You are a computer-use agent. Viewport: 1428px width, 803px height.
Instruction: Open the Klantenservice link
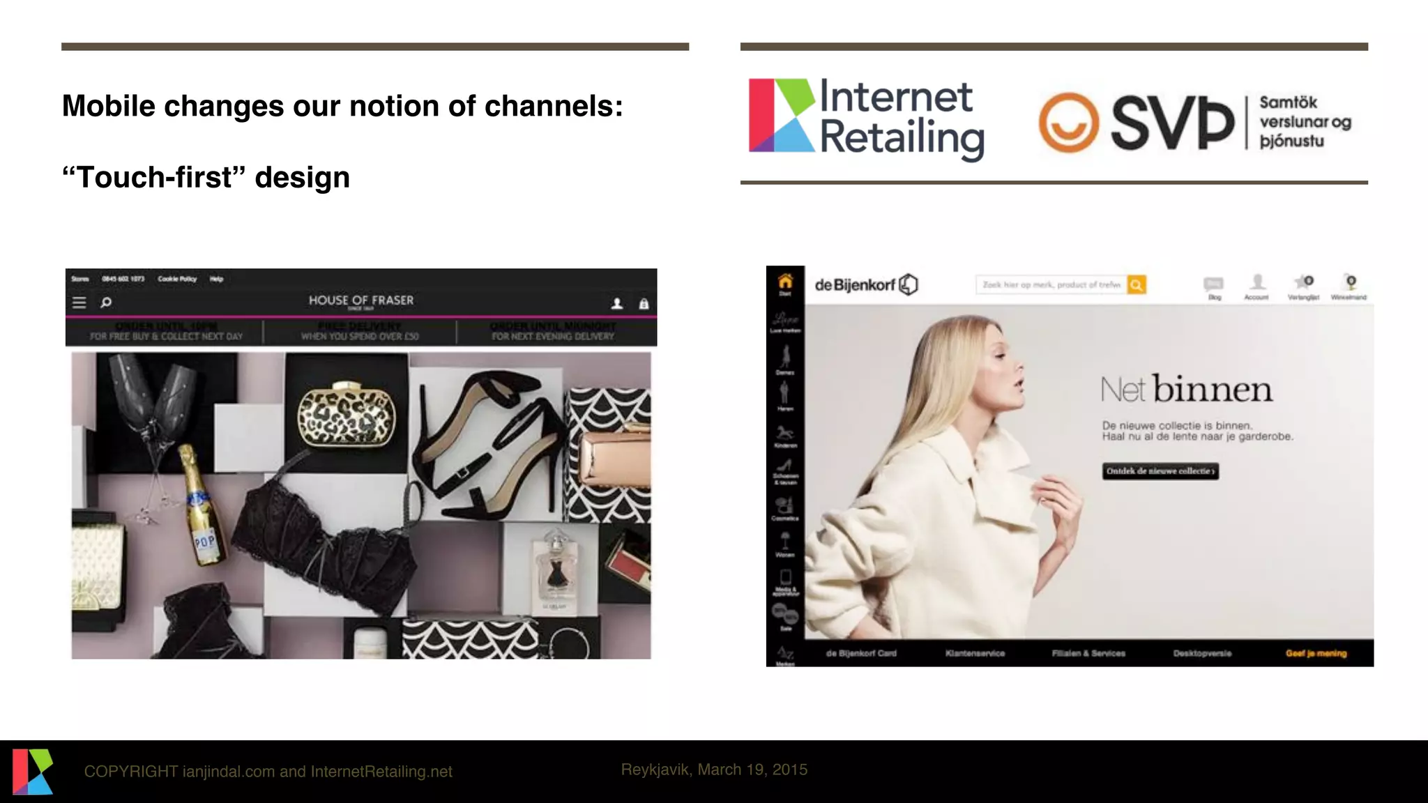click(975, 653)
